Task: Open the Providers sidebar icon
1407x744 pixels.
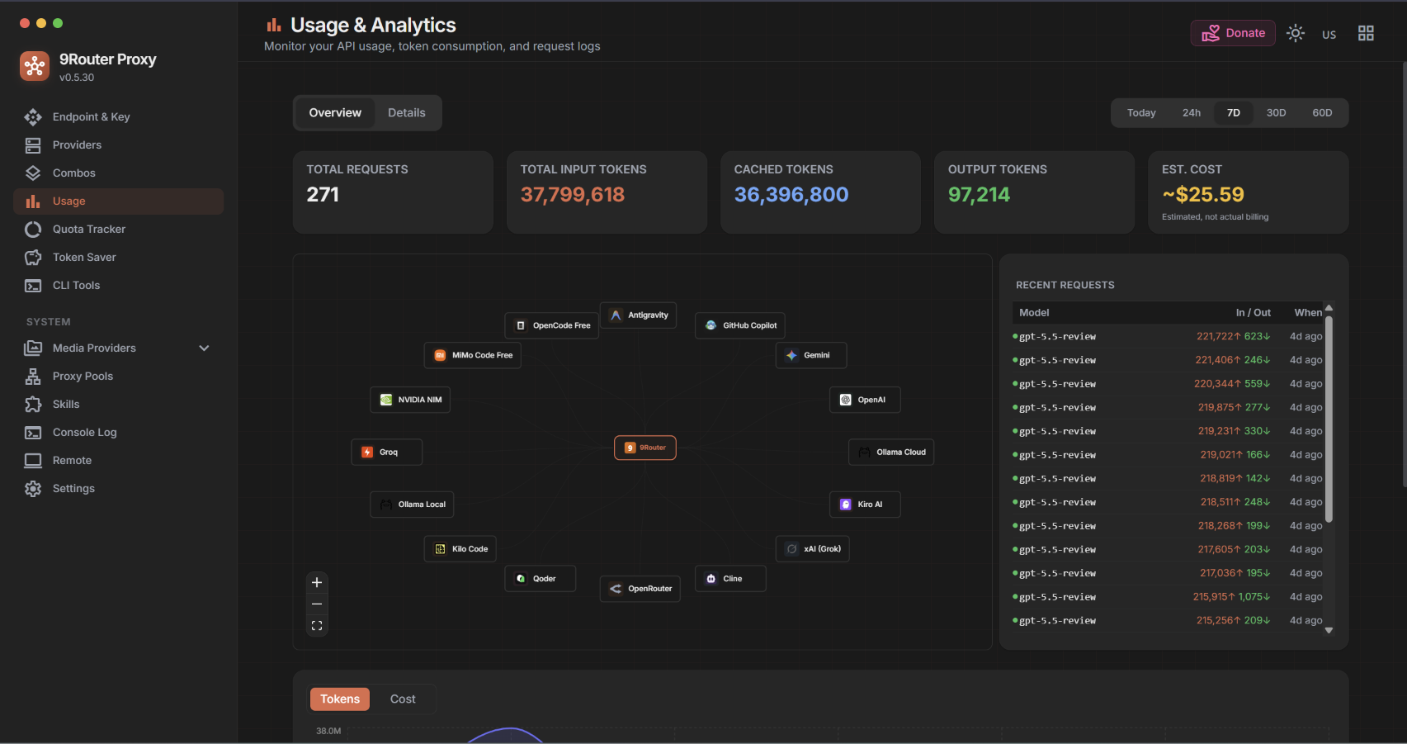Action: click(x=33, y=145)
